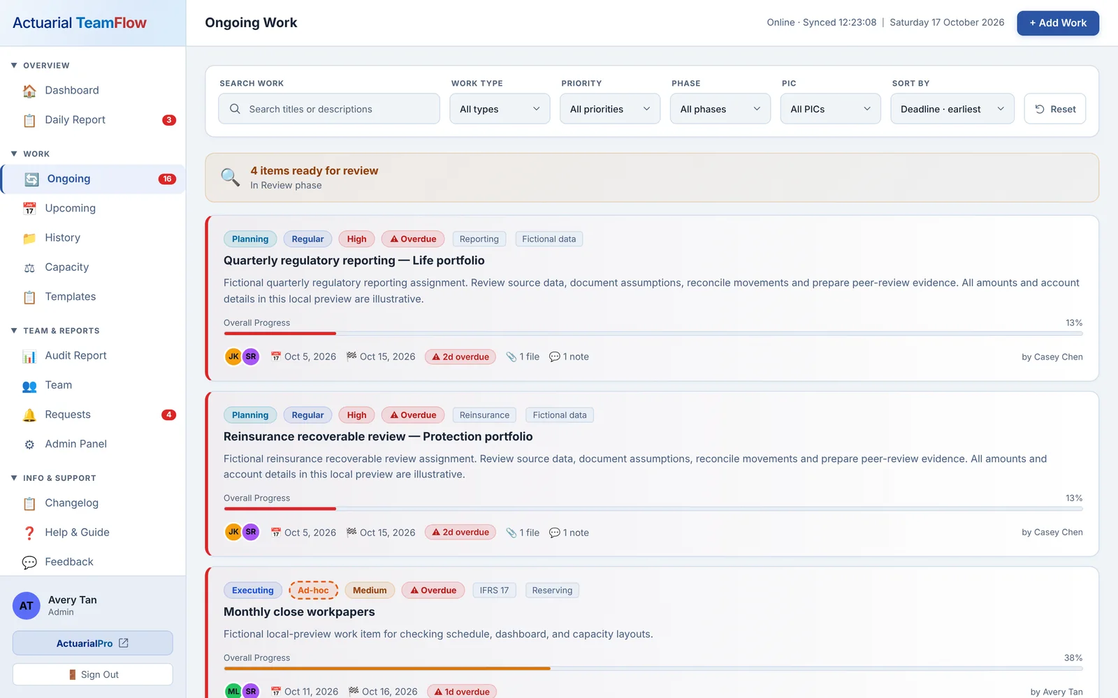Click the Daily Report clipboard icon
This screenshot has height=698, width=1118.
tap(29, 120)
